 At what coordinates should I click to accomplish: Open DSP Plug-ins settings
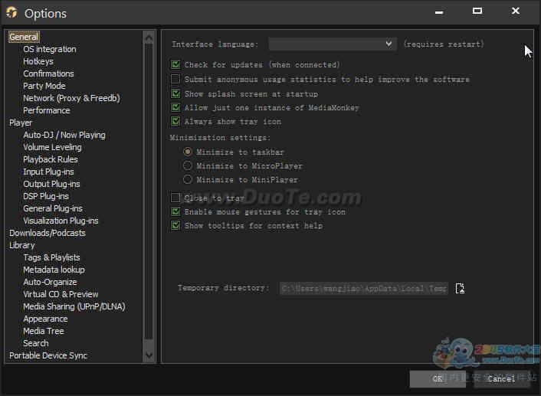click(x=46, y=196)
